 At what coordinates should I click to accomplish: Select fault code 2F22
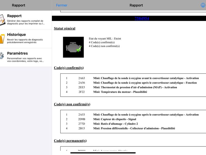tap(82, 92)
